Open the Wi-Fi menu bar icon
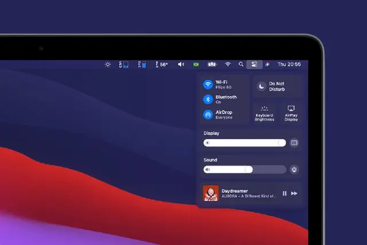 pos(228,64)
